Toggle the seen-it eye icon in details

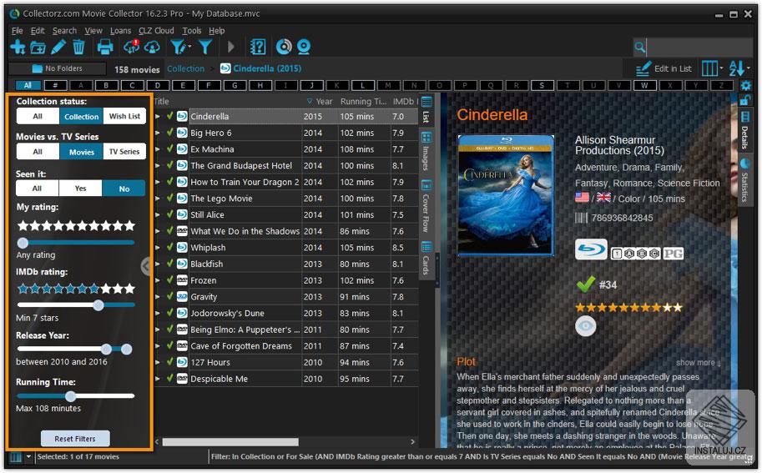(586, 326)
